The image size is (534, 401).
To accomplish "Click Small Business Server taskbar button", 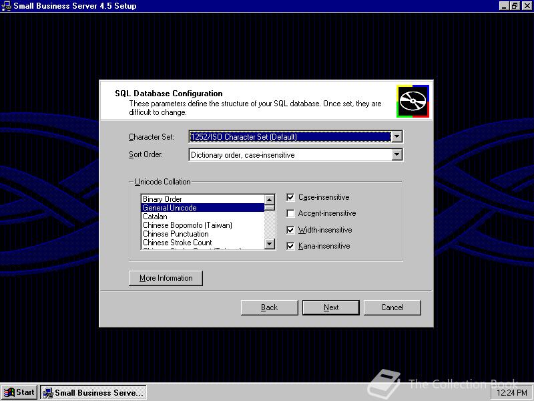I will point(93,392).
